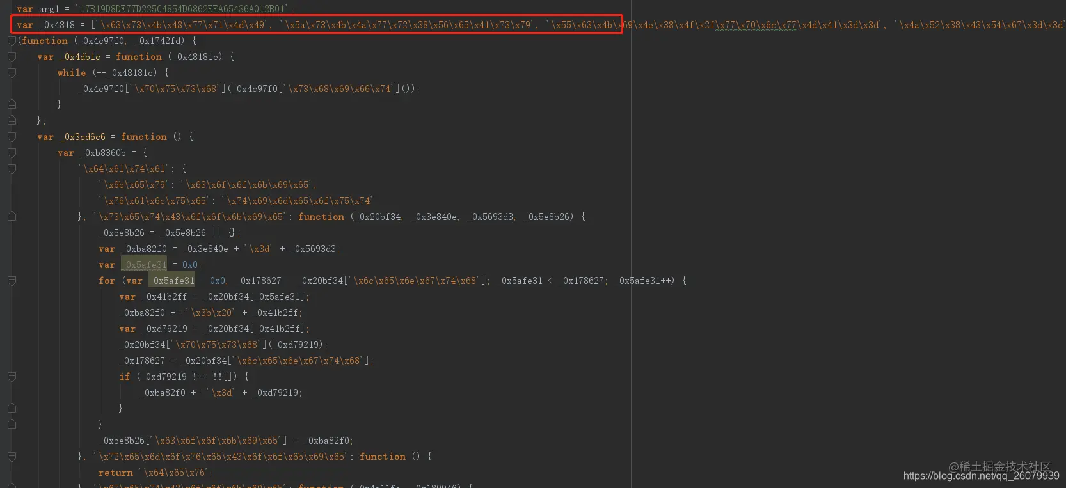Click the '\x5a\x73\x4b\x4a...' second array string
The image size is (1066, 488).
[408, 25]
